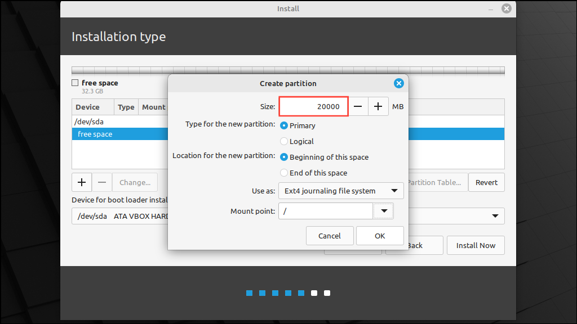Add a new partition with the plus icon
Screen dimensions: 577x324
[x=81, y=182]
